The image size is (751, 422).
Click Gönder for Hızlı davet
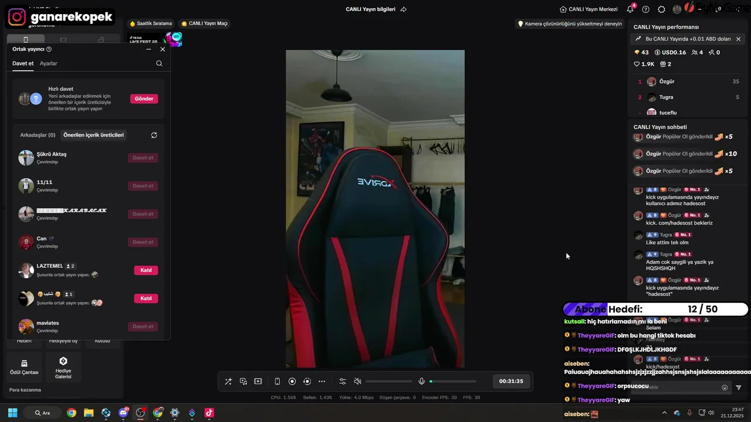tap(144, 98)
